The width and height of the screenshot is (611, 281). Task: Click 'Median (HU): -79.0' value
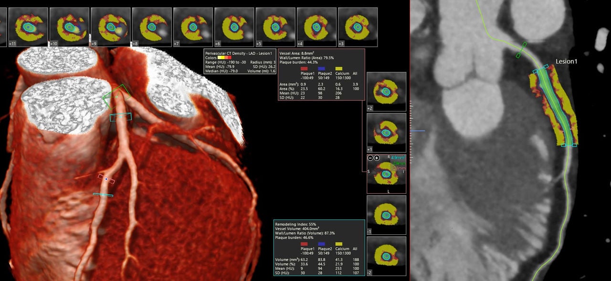tap(221, 71)
